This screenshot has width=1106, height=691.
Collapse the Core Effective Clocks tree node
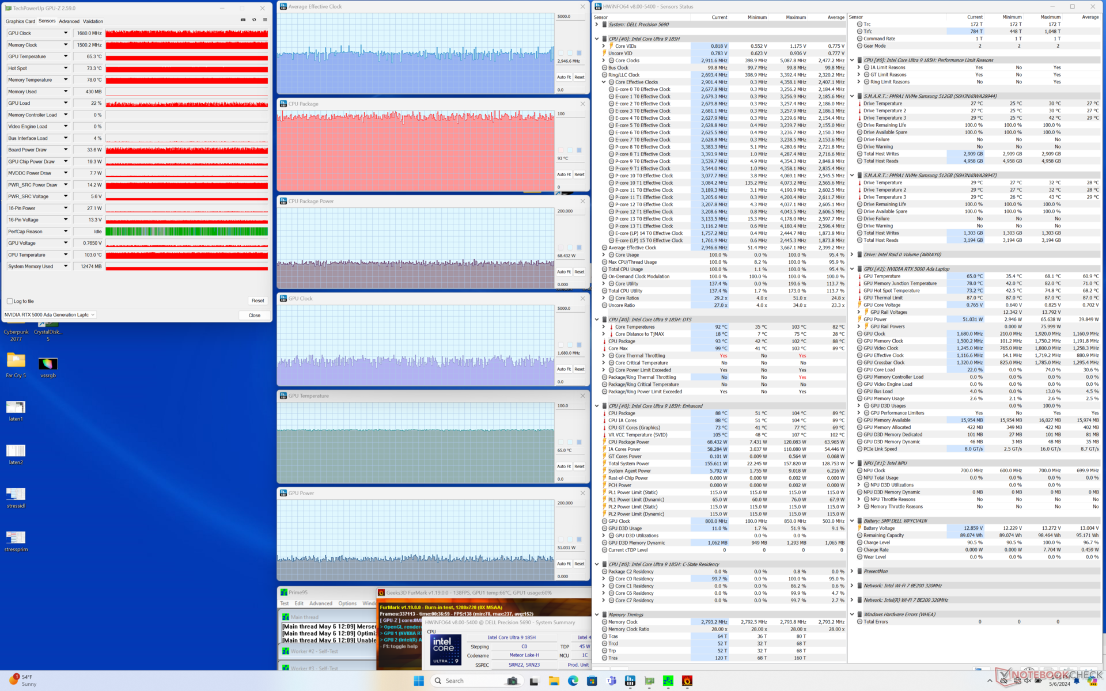(x=604, y=82)
